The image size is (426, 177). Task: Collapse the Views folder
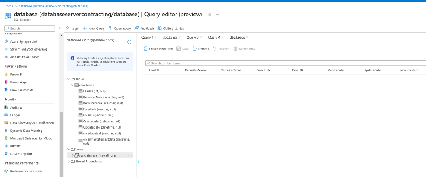coord(69,149)
